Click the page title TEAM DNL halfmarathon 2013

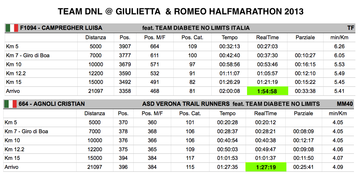coord(181,12)
